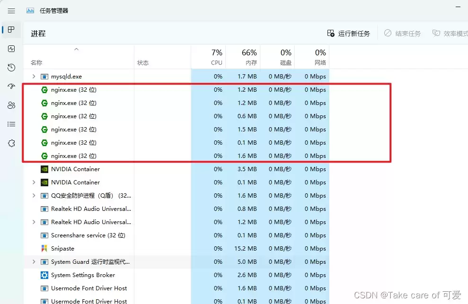The image size is (468, 304).
Task: Click the 3.5 MB memory value
Action: (x=247, y=169)
